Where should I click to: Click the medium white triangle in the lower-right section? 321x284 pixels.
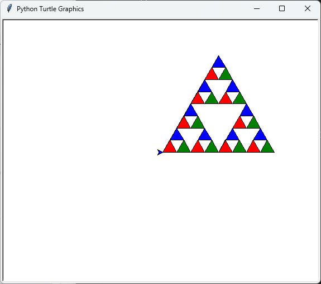[247, 137]
